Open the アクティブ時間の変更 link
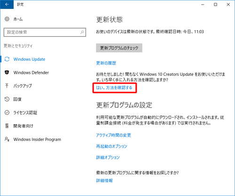Image resolution: width=235 pixels, height=196 pixels. coord(114,135)
